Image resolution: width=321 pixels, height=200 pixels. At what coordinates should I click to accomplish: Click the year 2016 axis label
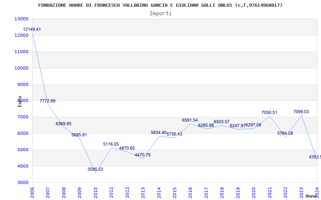point(191,193)
